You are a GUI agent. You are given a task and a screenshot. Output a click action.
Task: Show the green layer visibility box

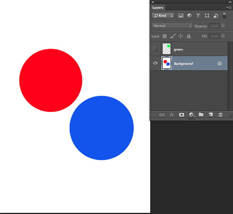(x=155, y=49)
